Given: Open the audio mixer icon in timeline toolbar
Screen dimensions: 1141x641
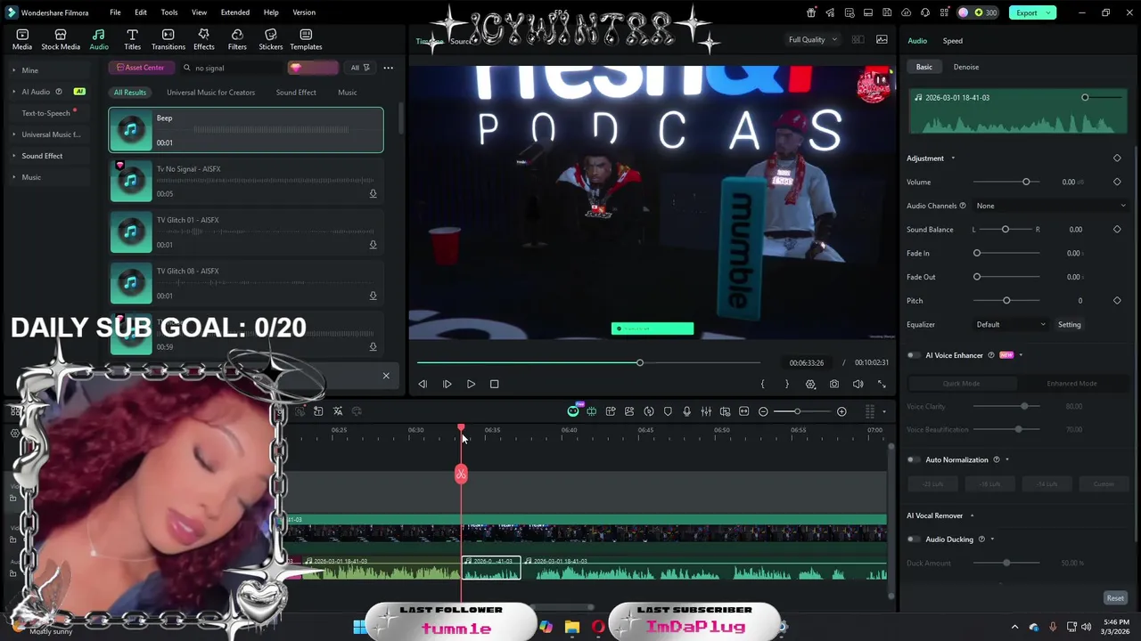Looking at the screenshot, I should click(706, 411).
